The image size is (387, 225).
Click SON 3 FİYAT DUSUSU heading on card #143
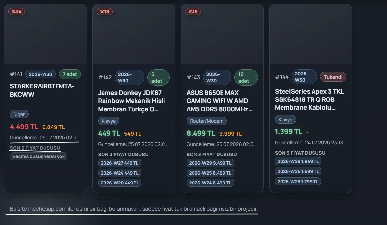point(212,155)
